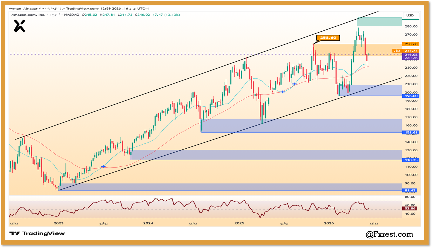Click the blue plus marker near 210.00 level
The height and width of the screenshot is (248, 432).
coord(294,84)
